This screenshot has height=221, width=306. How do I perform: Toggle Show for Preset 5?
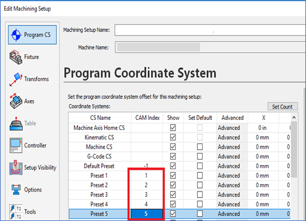173,214
